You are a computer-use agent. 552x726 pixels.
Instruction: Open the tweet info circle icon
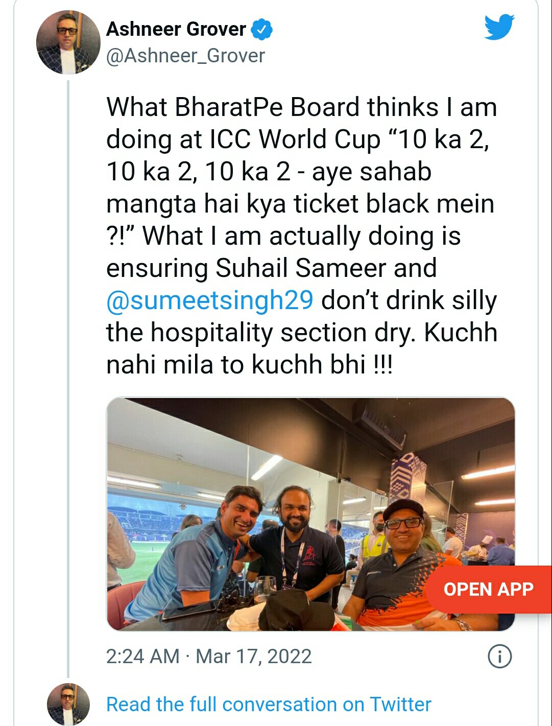(x=500, y=656)
